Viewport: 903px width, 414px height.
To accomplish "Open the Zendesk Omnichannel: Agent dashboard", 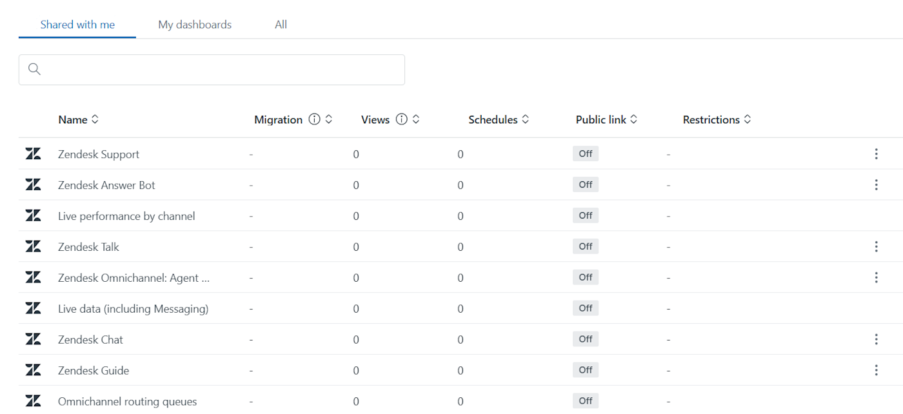I will [x=134, y=278].
